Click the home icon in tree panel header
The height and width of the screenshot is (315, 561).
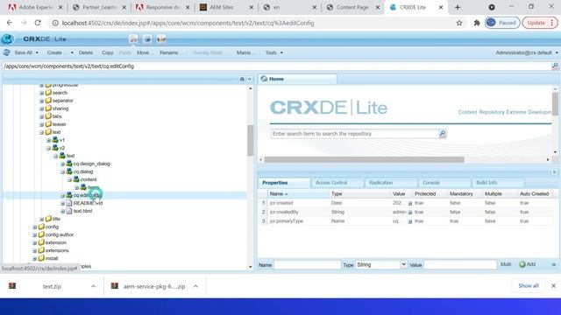click(x=242, y=79)
